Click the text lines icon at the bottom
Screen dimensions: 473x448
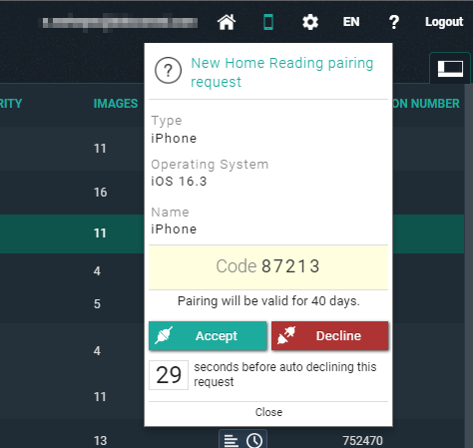tap(231, 441)
